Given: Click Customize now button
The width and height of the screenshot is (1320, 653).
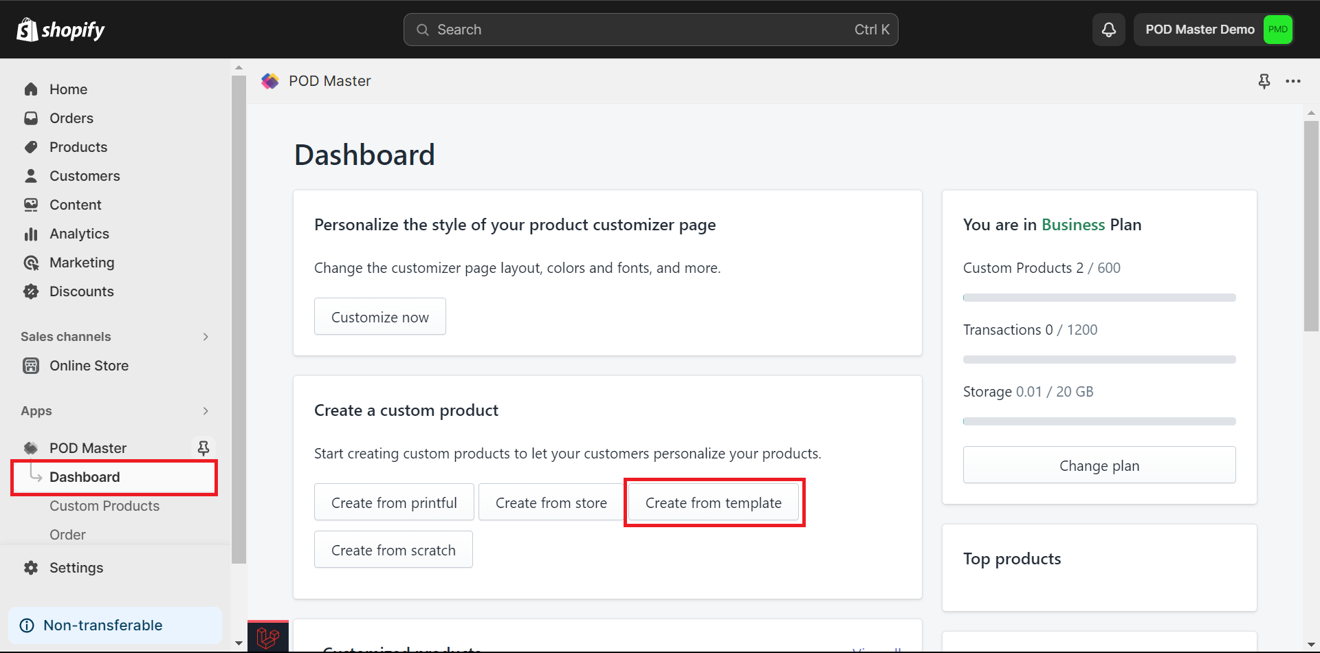Looking at the screenshot, I should pyautogui.click(x=380, y=316).
